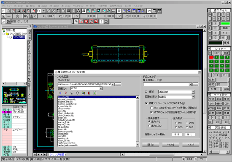Click the '表' table toolbar button

tap(119, 11)
